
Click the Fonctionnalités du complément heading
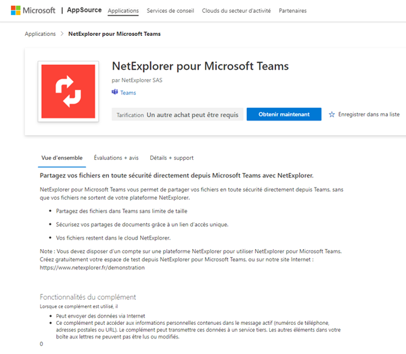(x=88, y=297)
